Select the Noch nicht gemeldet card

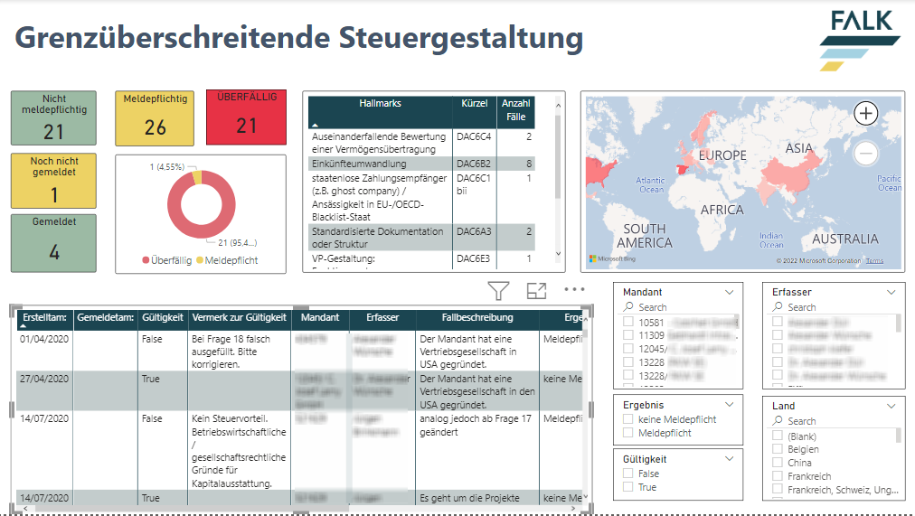click(53, 181)
